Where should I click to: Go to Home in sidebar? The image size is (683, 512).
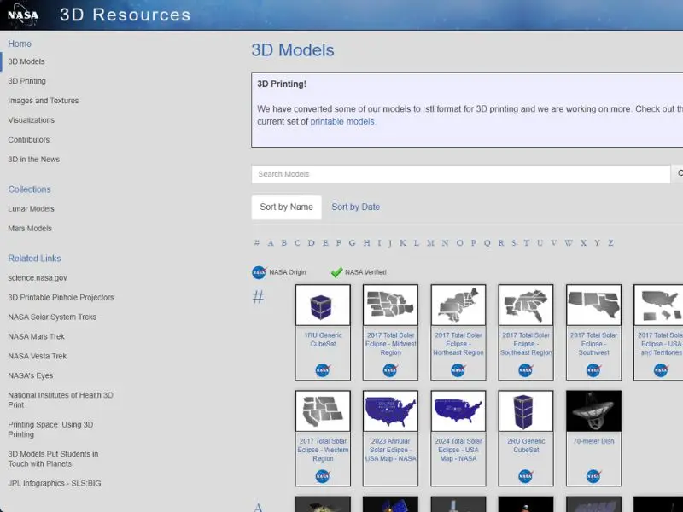(x=20, y=44)
